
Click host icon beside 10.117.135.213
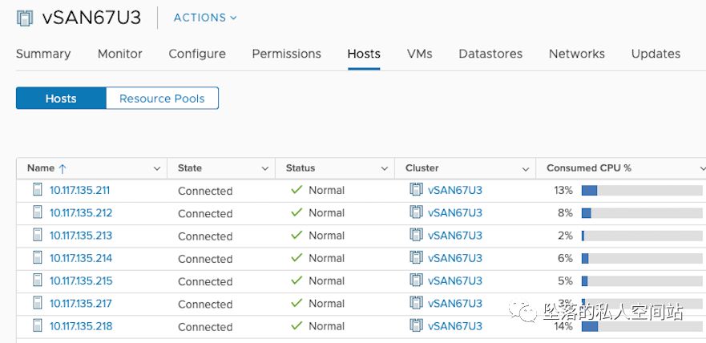37,236
